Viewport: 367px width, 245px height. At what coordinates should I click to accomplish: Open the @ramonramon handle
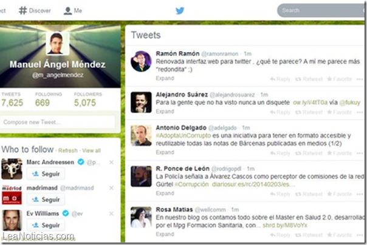coord(220,54)
